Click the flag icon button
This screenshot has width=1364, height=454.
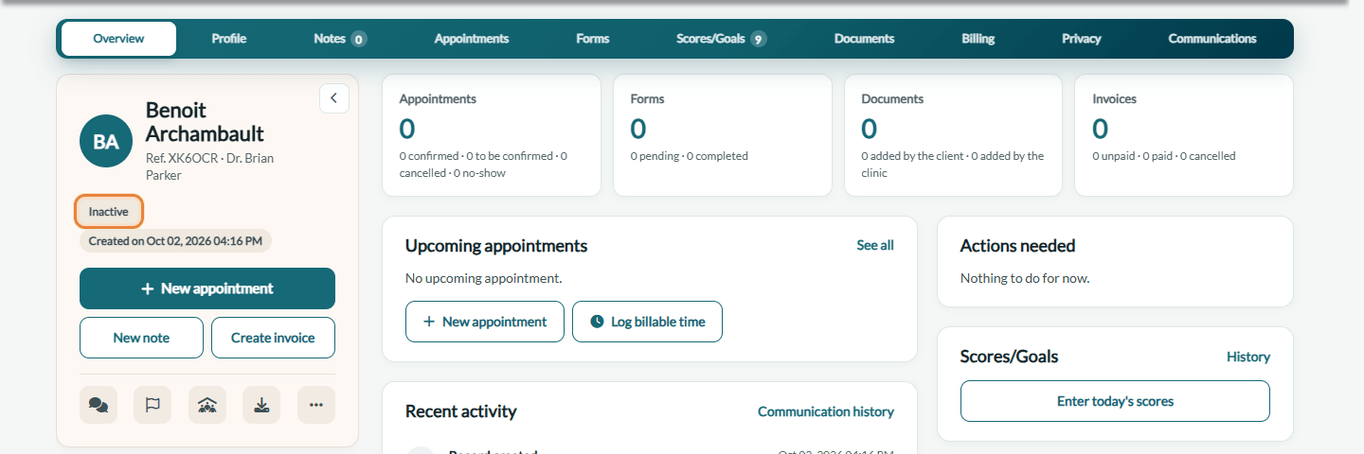[x=153, y=405]
